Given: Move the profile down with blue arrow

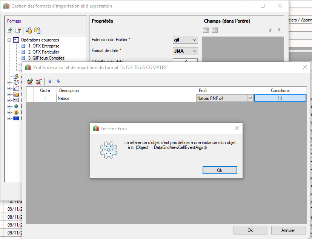Looking at the screenshot, I should pos(58,81).
